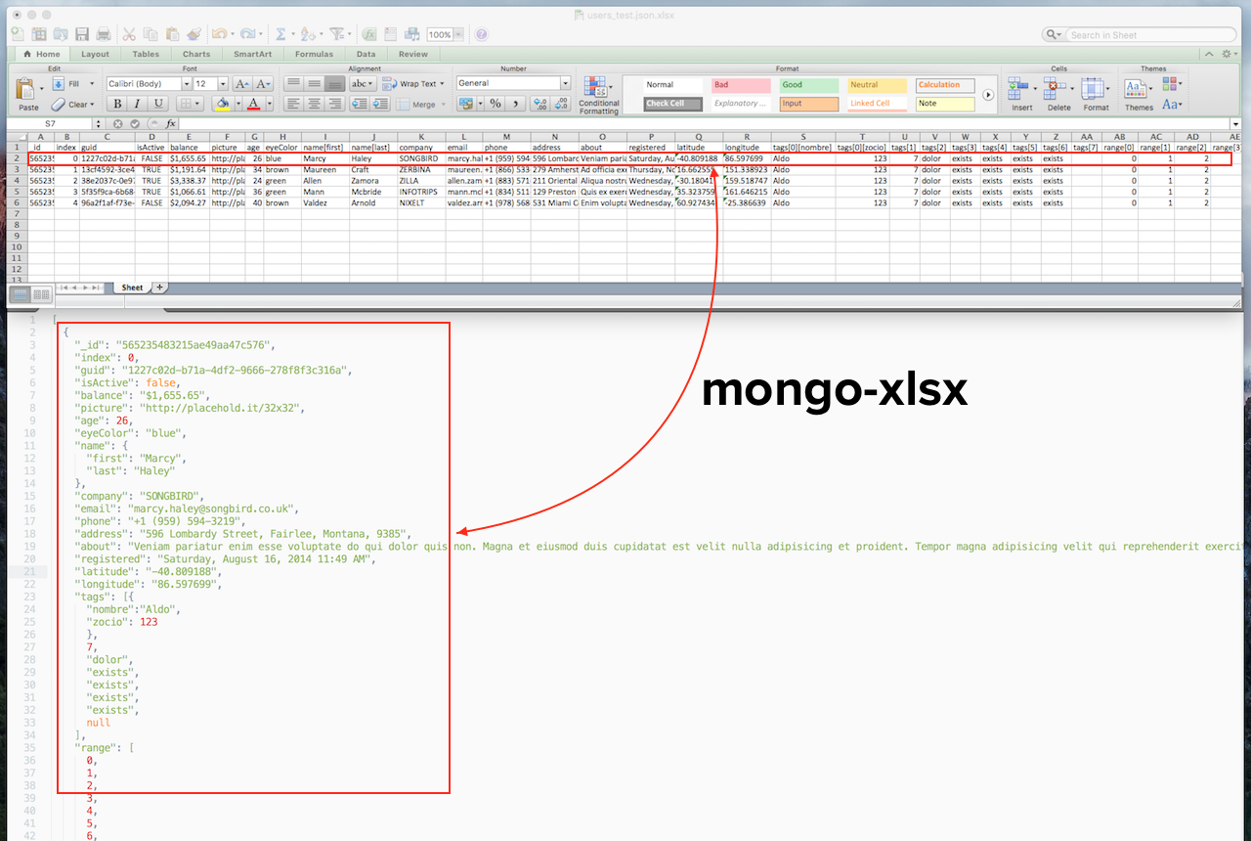Click the Italic I button
1251x841 pixels.
[138, 104]
